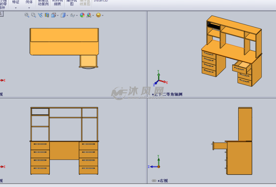Activate the Section View tool
Screen dimensions: 276x187
coord(47,15)
